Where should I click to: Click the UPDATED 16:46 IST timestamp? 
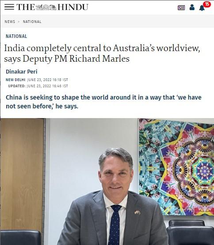pos(38,86)
